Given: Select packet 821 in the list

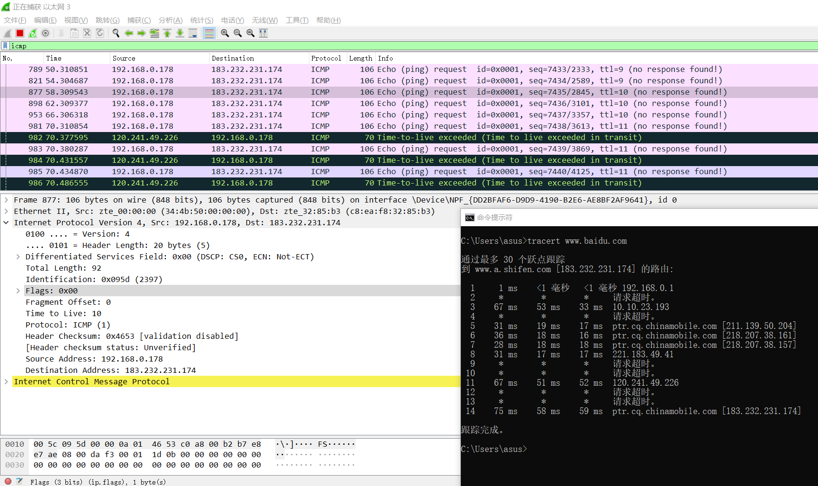Looking at the screenshot, I should coord(409,81).
